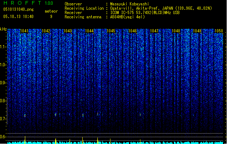Click the yellow spike below 1045
Screen dimensions: 227x144
110,141
